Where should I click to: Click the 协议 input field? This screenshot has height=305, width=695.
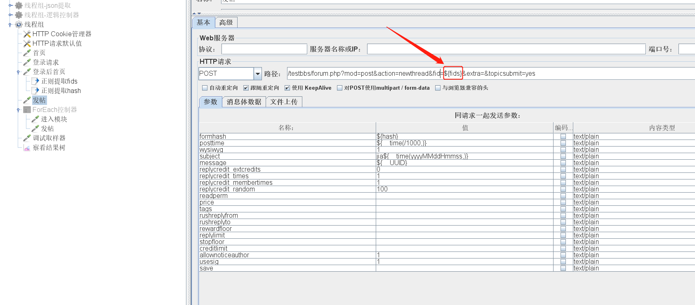[264, 49]
